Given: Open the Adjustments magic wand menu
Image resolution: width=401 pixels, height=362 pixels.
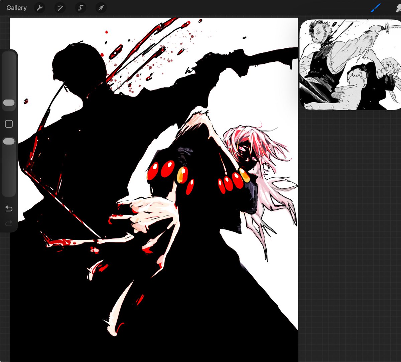Looking at the screenshot, I should click(x=60, y=8).
